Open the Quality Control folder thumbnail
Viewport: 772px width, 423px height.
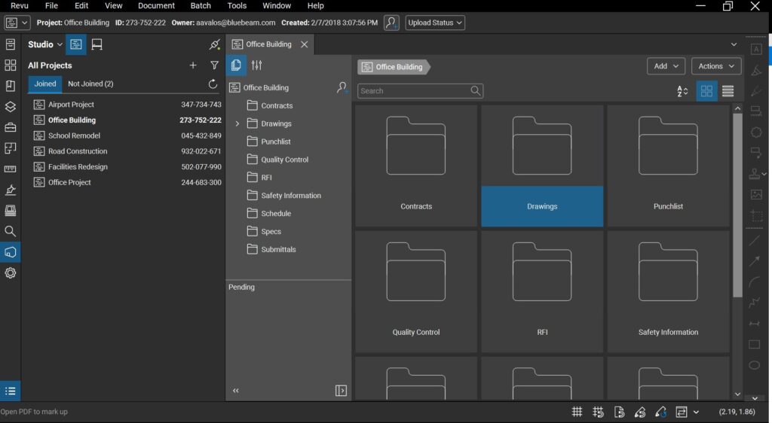click(416, 292)
